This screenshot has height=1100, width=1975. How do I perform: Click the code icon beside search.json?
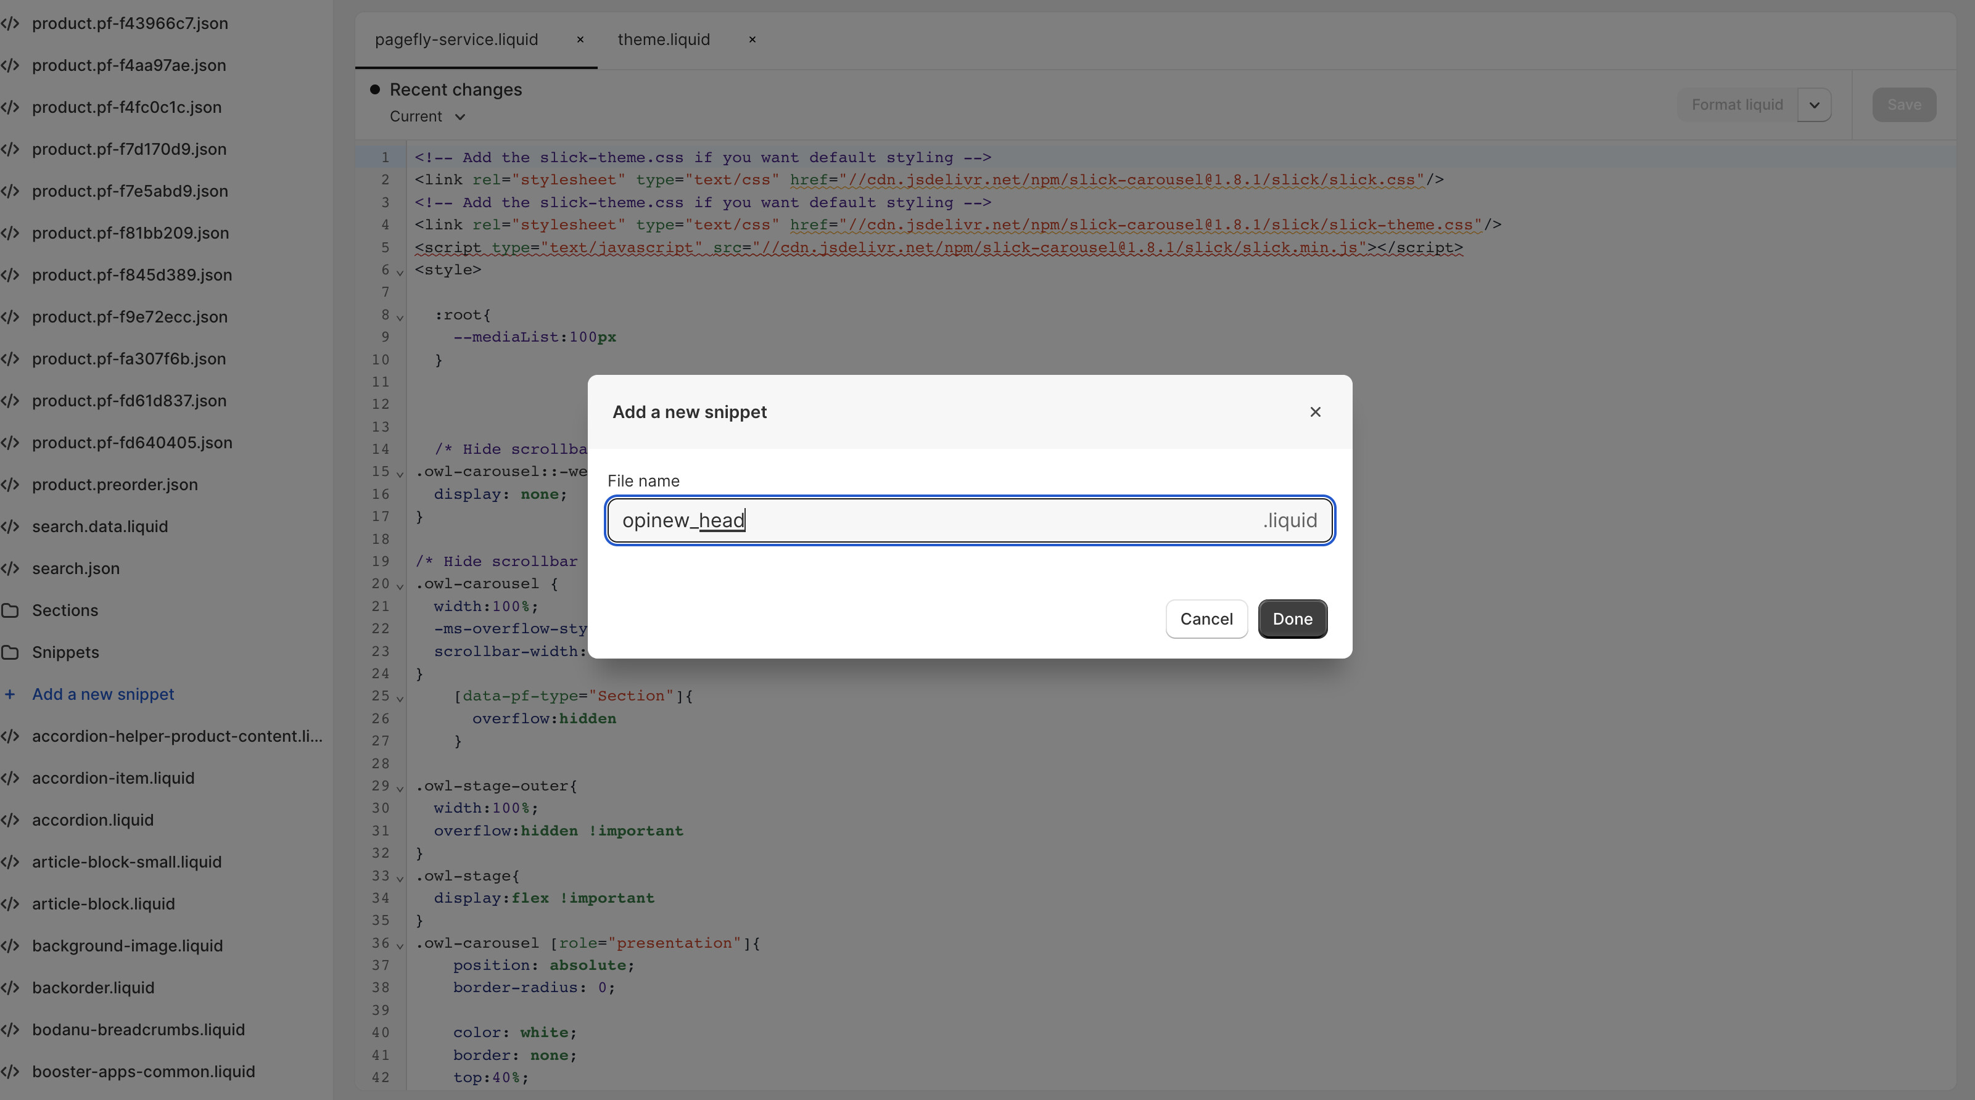coord(10,568)
